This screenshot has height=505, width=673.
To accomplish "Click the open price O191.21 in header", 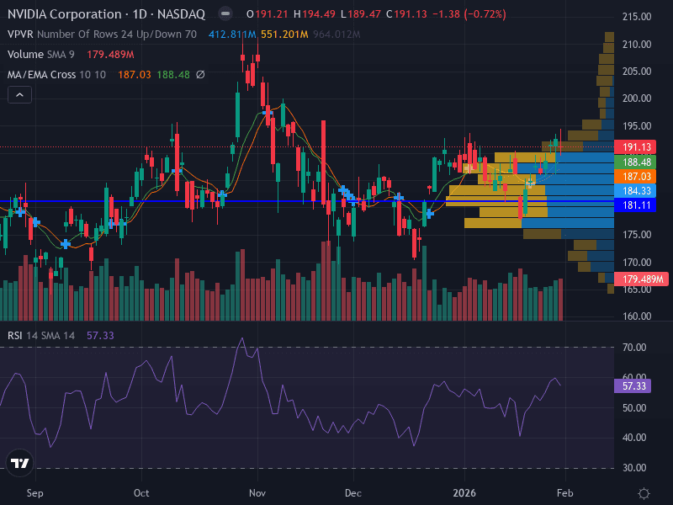I will coord(268,14).
